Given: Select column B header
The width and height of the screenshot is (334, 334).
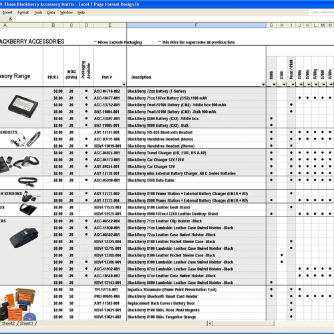Looking at the screenshot, I should (53, 25).
